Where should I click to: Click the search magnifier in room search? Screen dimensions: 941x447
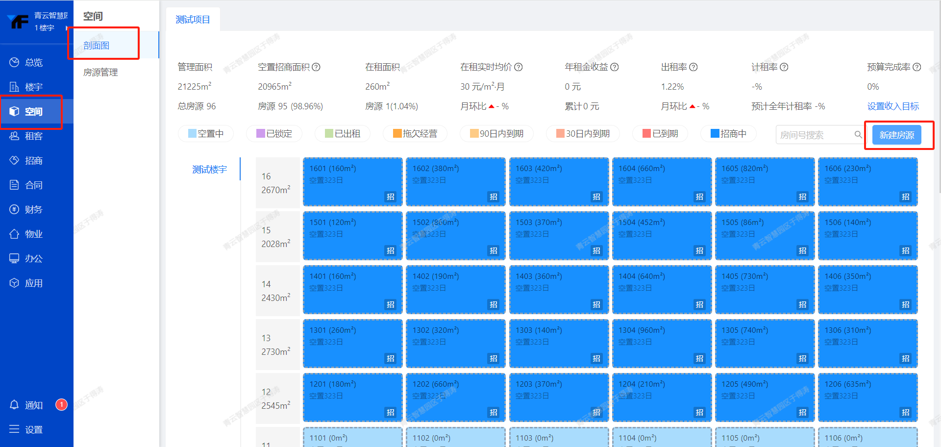pyautogui.click(x=858, y=134)
